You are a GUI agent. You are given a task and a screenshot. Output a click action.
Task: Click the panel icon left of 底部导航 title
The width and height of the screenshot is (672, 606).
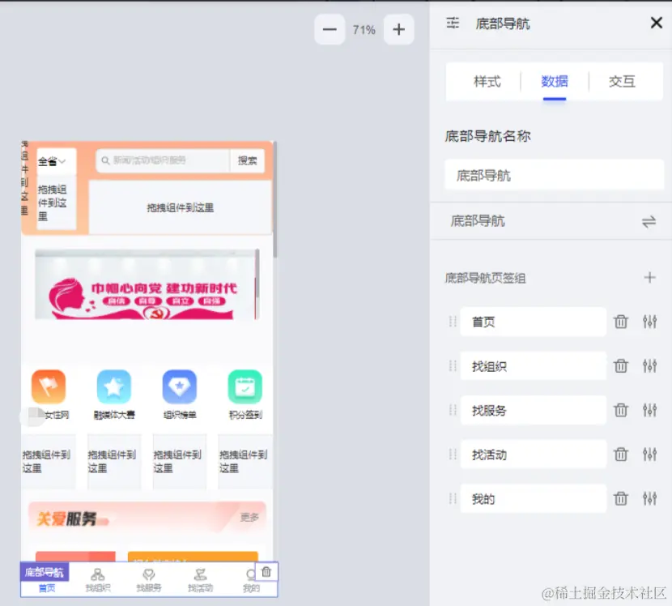point(453,23)
